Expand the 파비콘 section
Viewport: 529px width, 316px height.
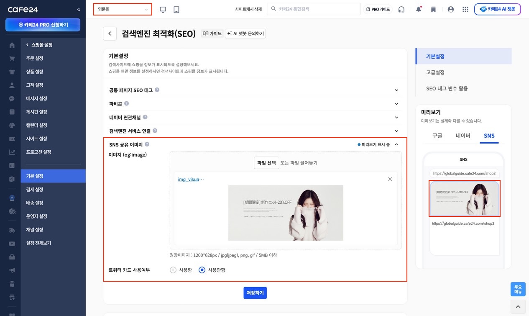click(396, 104)
